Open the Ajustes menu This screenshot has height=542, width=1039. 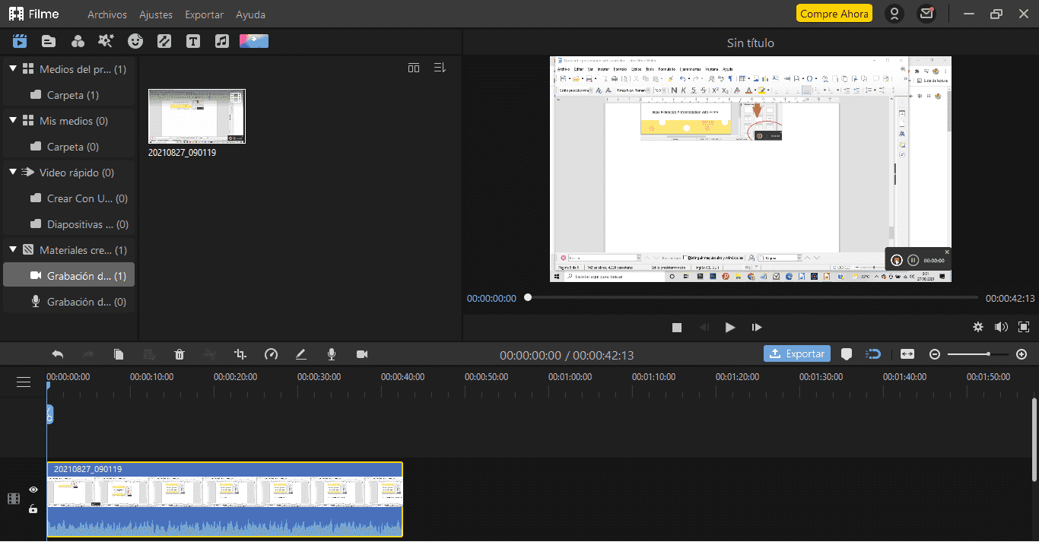pyautogui.click(x=156, y=14)
